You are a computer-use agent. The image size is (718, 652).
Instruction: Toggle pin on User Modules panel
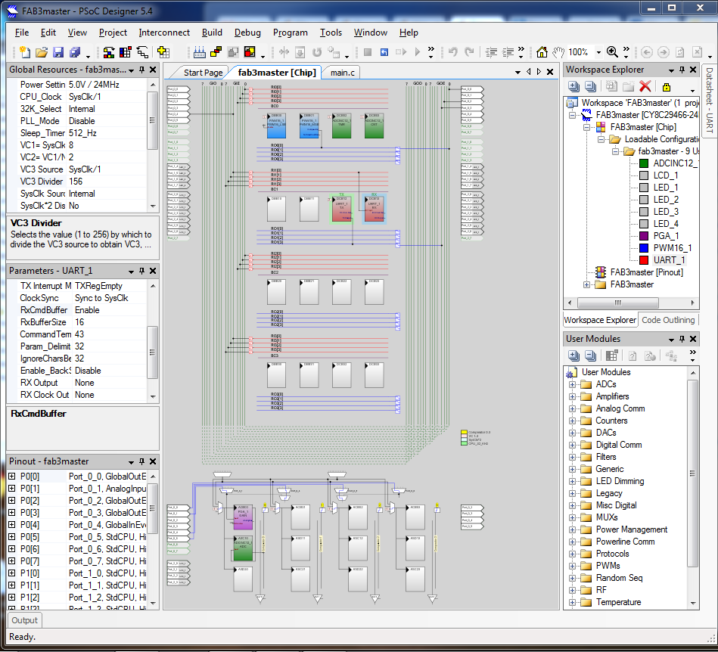pyautogui.click(x=682, y=339)
